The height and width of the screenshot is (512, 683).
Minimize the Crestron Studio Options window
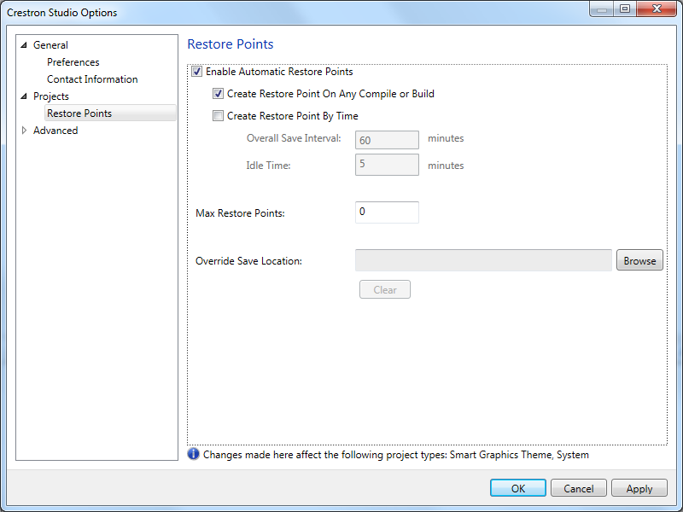[603, 9]
